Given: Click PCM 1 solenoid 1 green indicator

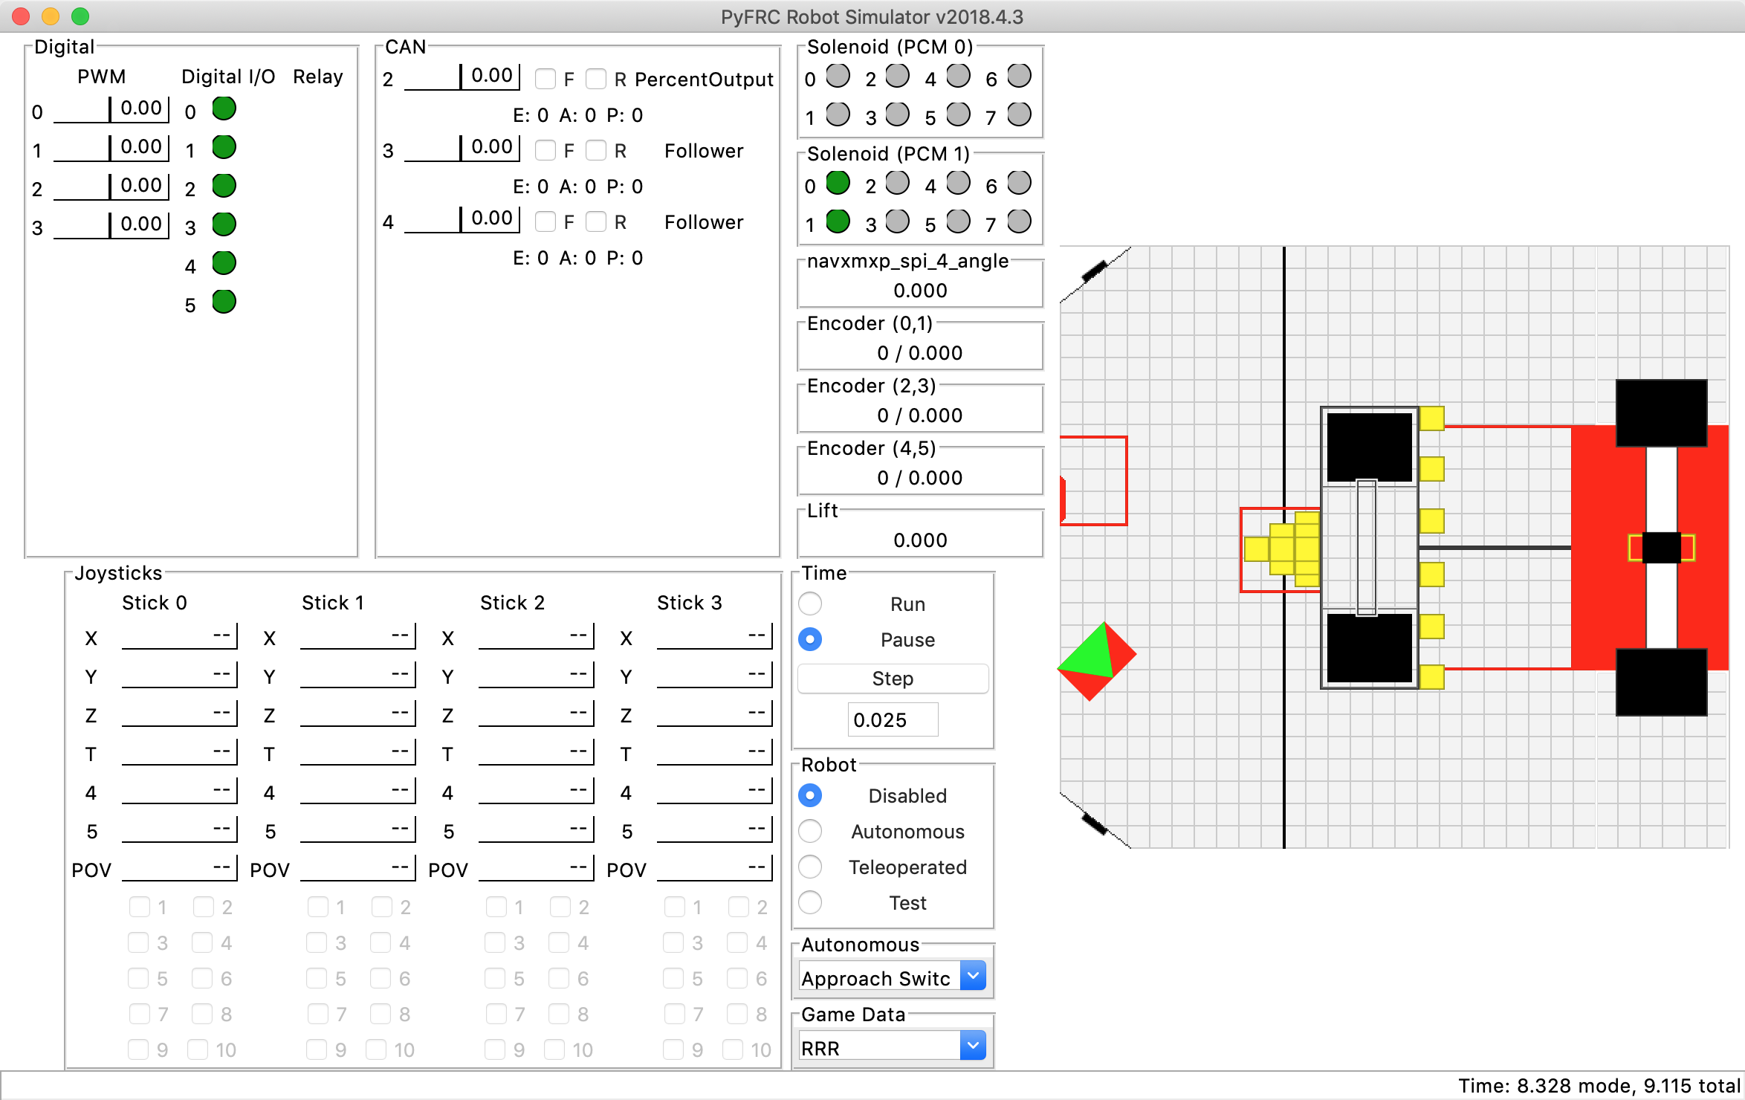Looking at the screenshot, I should [838, 221].
